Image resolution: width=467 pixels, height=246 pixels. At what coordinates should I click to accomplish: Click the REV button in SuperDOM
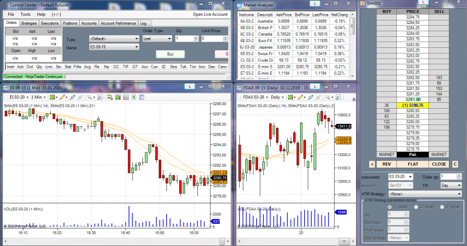tap(386, 164)
